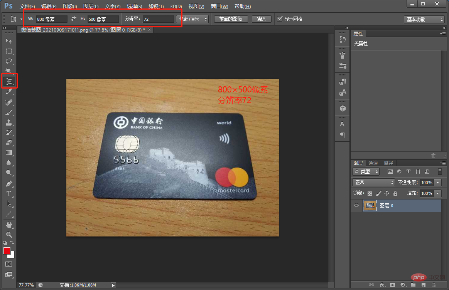Open the 文件(F) menu
The height and width of the screenshot is (290, 449).
pos(27,6)
